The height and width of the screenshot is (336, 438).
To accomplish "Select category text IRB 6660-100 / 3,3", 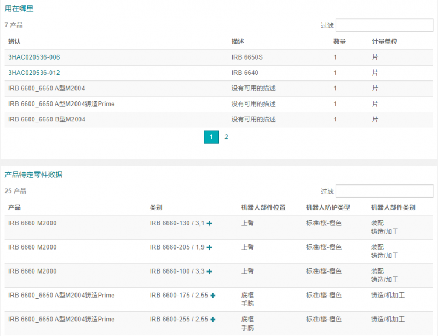I will [x=177, y=271].
